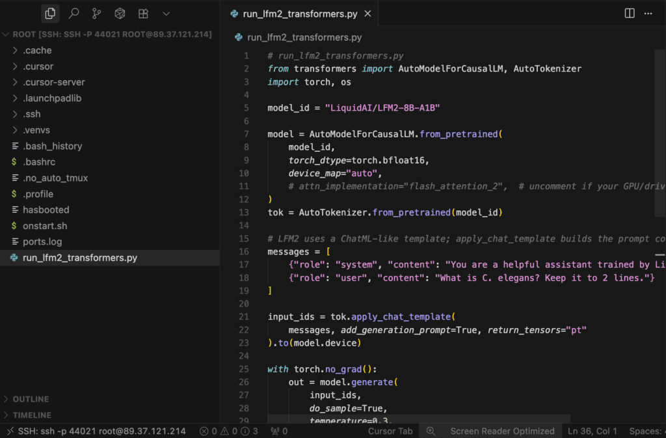Open the Extensions view icon
This screenshot has height=438, width=666.
[x=143, y=13]
